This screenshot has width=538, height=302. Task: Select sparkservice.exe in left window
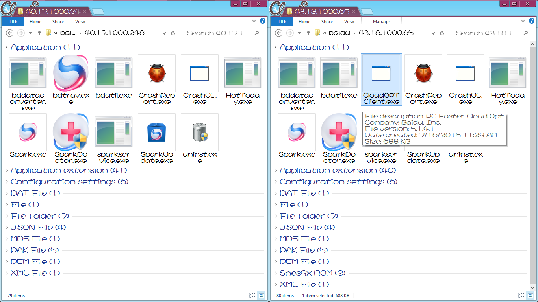114,139
